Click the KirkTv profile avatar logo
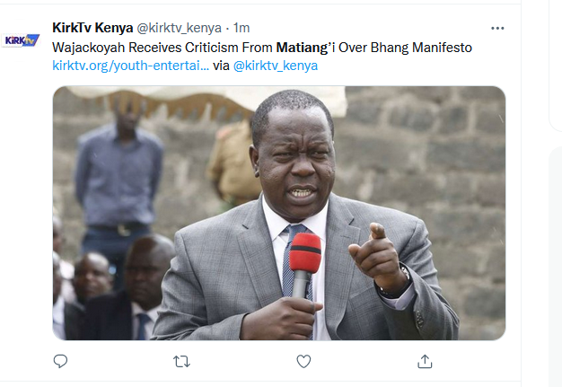 click(x=21, y=40)
